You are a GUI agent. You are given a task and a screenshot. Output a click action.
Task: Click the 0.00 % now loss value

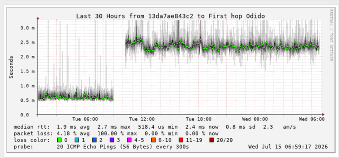click(x=202, y=133)
